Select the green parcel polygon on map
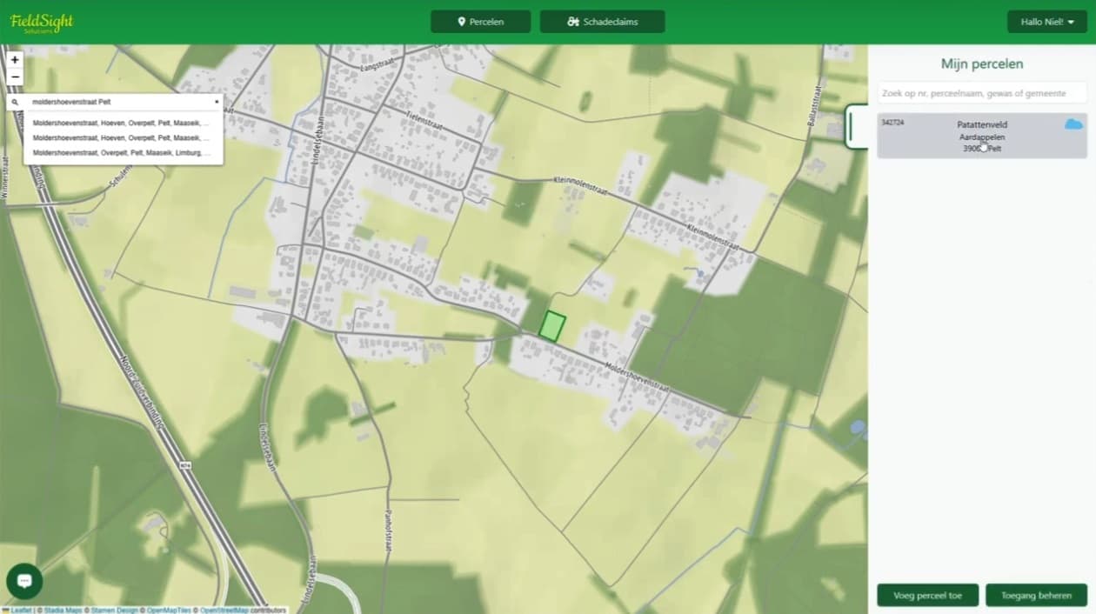The width and height of the screenshot is (1096, 614). point(551,326)
